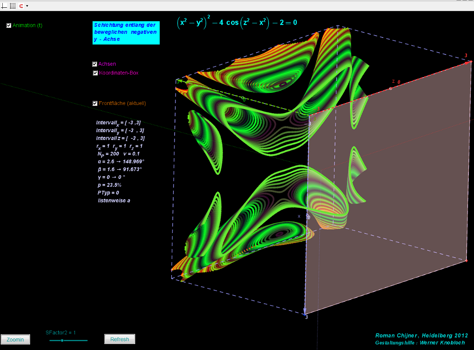Click the red magnet point capturing icon
This screenshot has width=474, height=350.
click(21, 6)
